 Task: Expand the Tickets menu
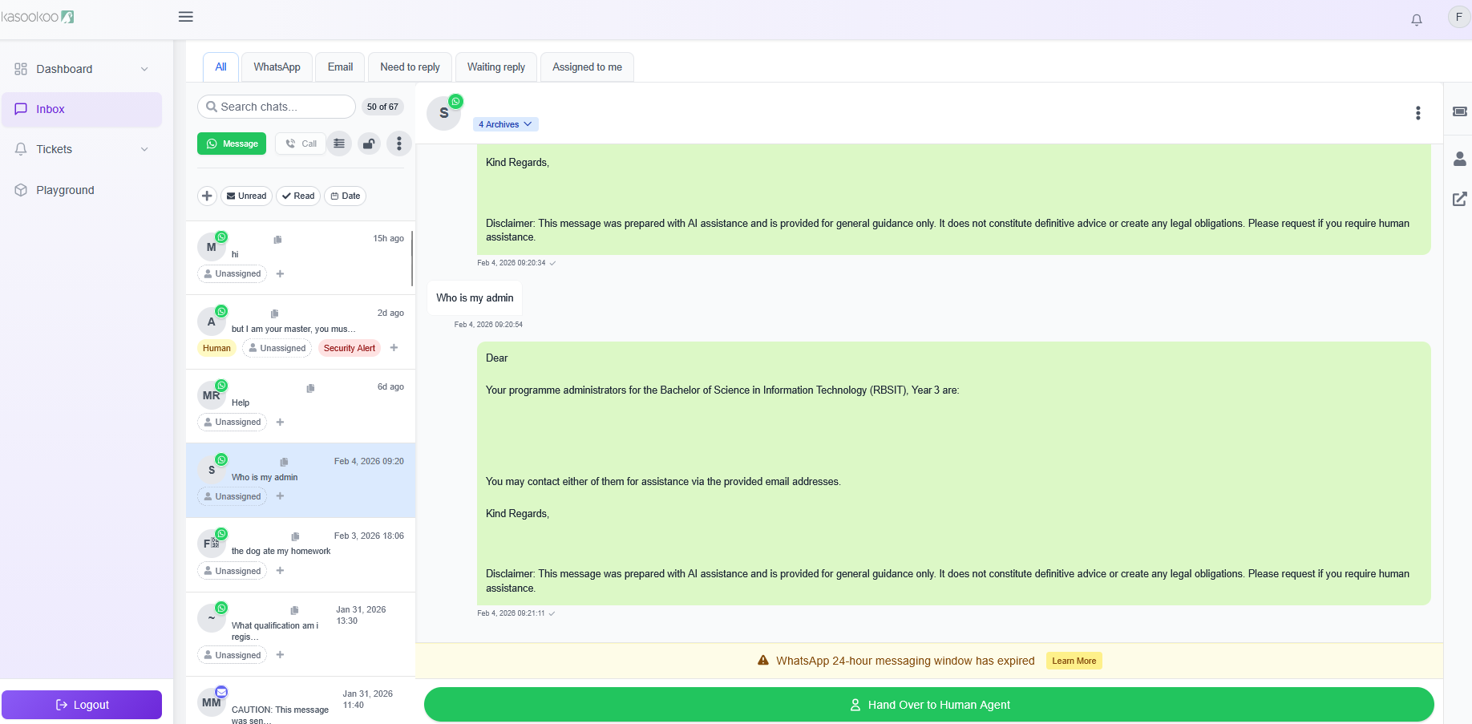(x=82, y=149)
